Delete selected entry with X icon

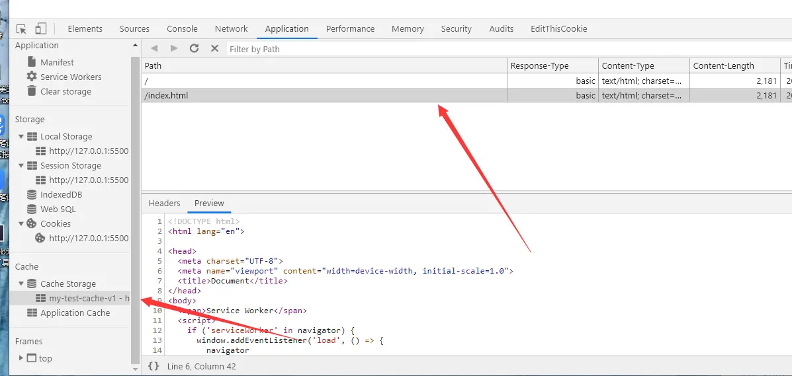(214, 48)
